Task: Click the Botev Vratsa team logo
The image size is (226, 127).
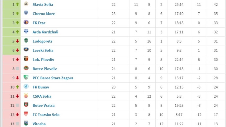Action: [x=26, y=105]
